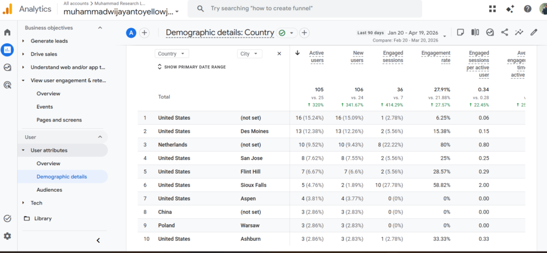Screen dimensions: 547x253
Task: Collapse the navigation sidebar chevron
Action: [x=98, y=240]
